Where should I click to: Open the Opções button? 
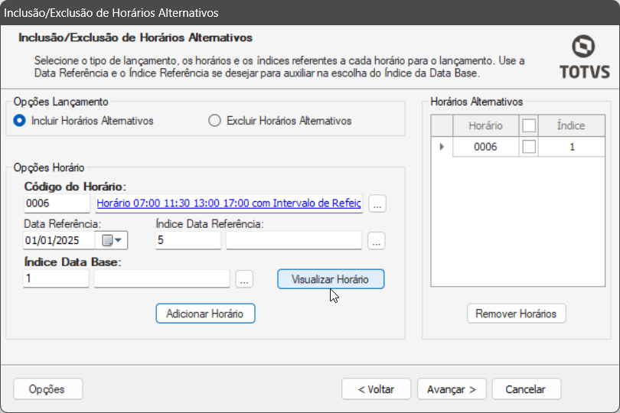48,389
